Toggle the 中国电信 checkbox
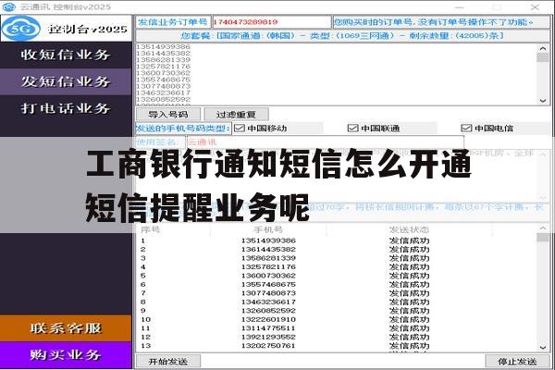This screenshot has width=555, height=370. tap(466, 129)
